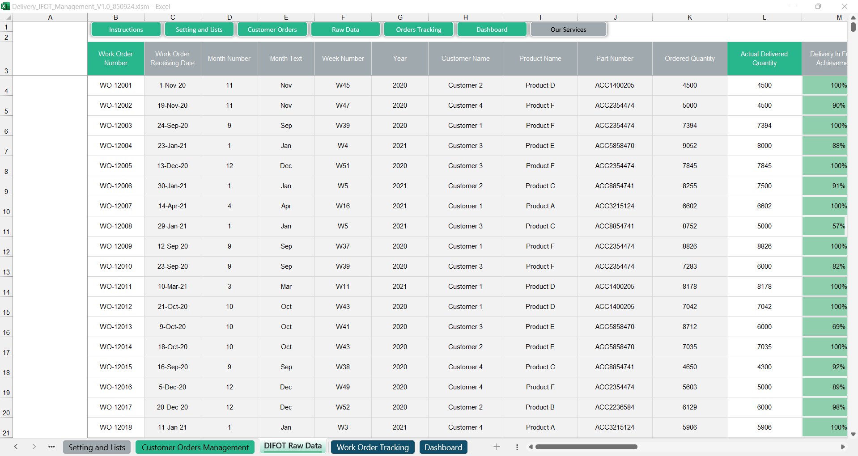Image resolution: width=858 pixels, height=456 pixels.
Task: Add a new sheet with plus icon
Action: [497, 447]
